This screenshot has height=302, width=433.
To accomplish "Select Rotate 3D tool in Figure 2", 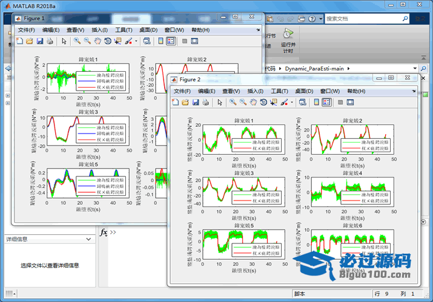I will (263, 103).
